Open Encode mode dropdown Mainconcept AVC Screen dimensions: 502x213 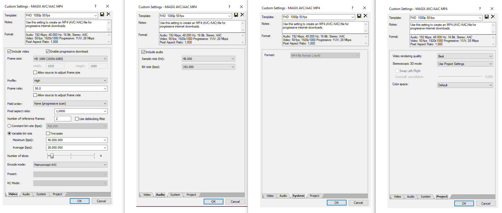point(70,164)
